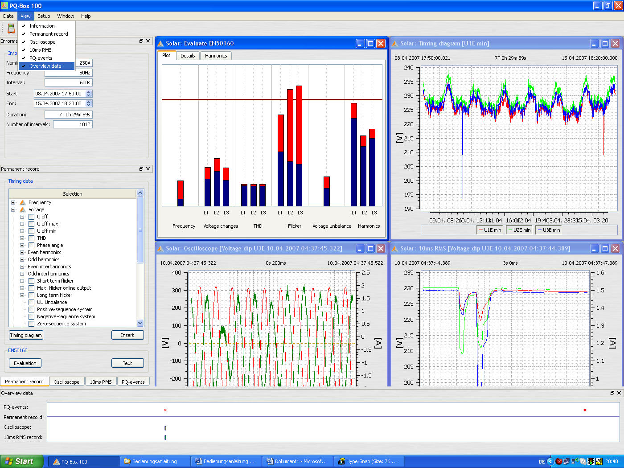
Task: Undock the Overview data panel
Action: [612, 393]
